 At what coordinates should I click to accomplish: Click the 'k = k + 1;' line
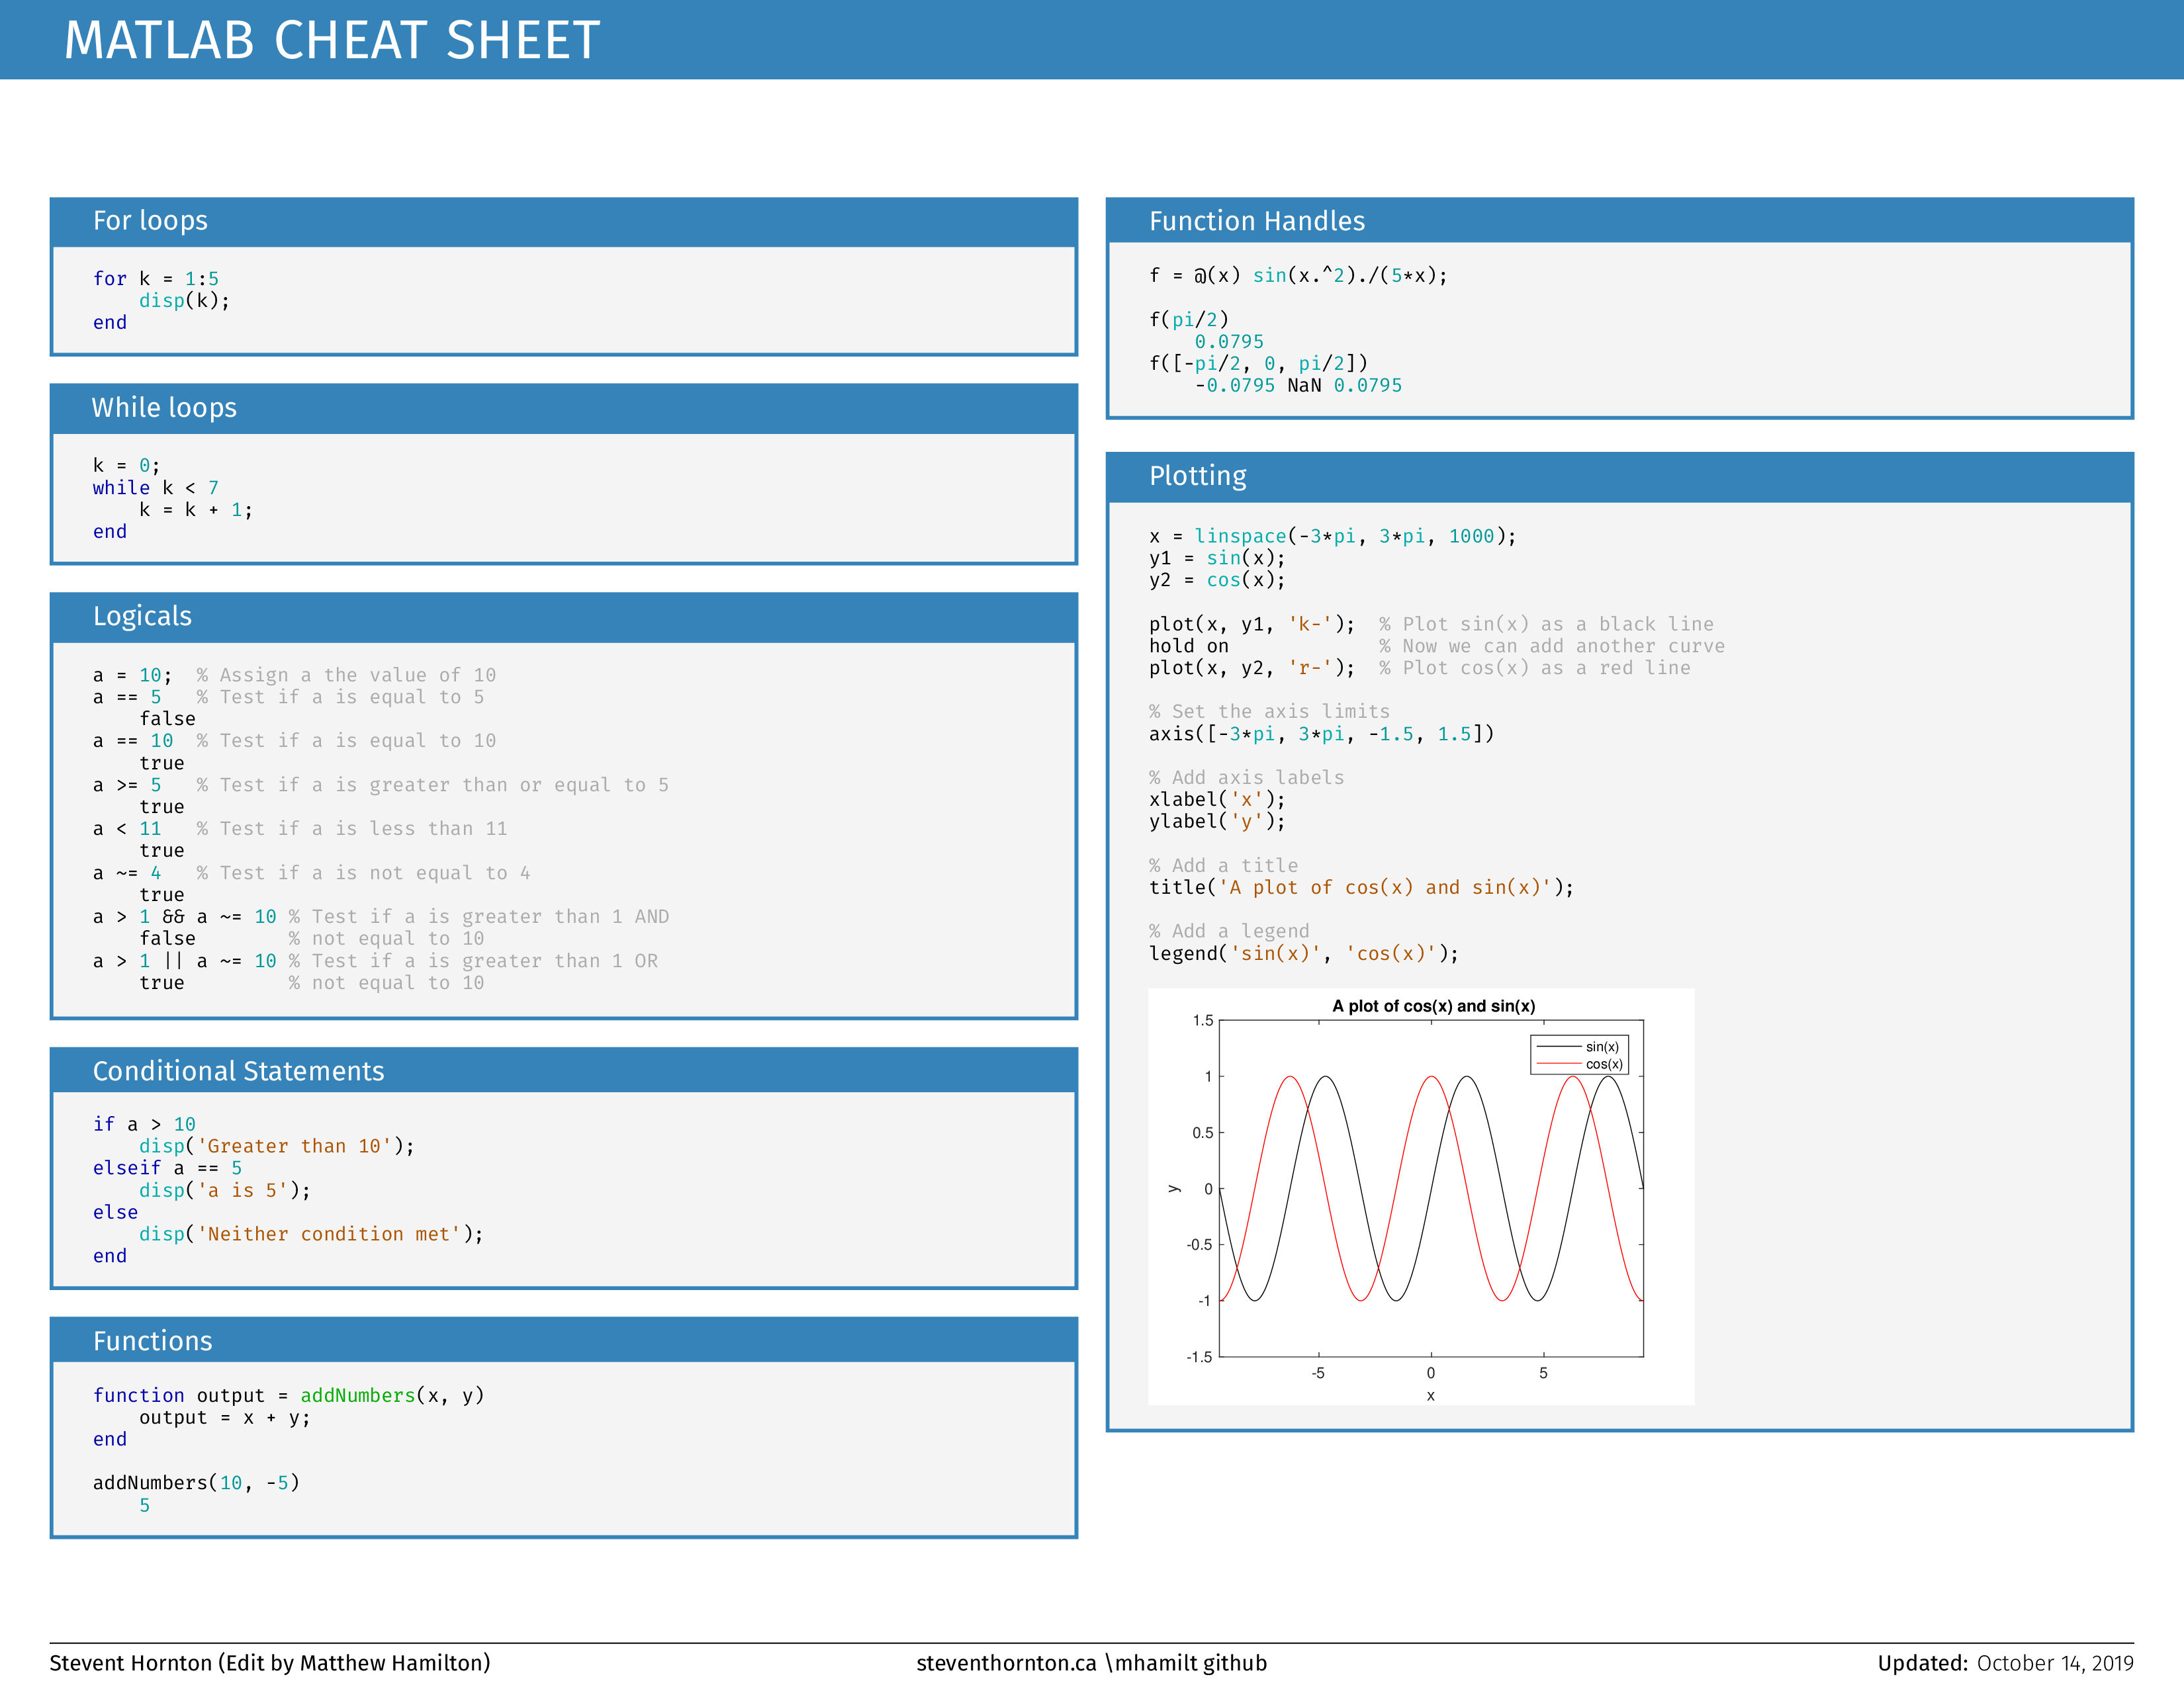(x=196, y=509)
